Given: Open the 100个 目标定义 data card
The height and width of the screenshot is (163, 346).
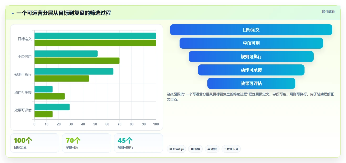Looking at the screenshot, I should pyautogui.click(x=35, y=143).
